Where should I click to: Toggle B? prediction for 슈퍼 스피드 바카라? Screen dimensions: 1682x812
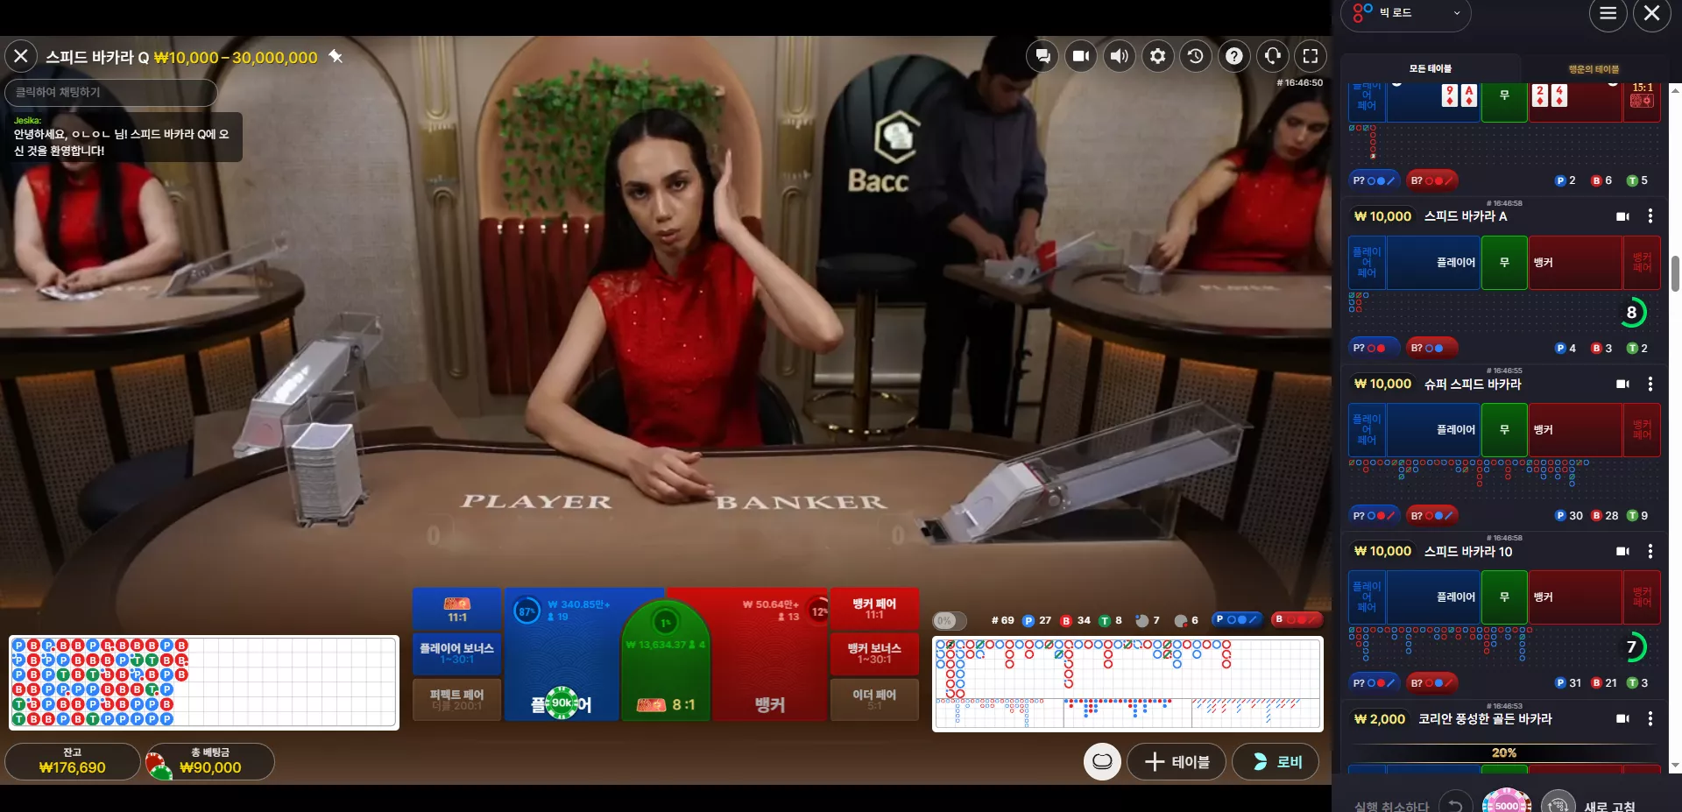coord(1431,516)
